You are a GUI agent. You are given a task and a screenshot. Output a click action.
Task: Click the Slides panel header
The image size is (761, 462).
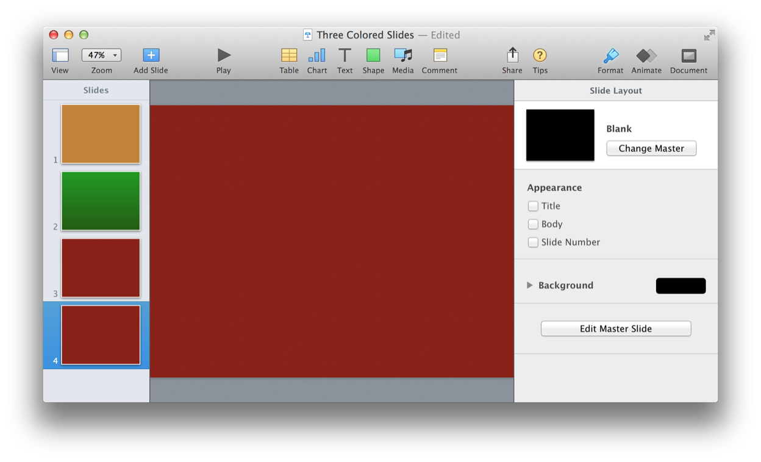point(96,90)
